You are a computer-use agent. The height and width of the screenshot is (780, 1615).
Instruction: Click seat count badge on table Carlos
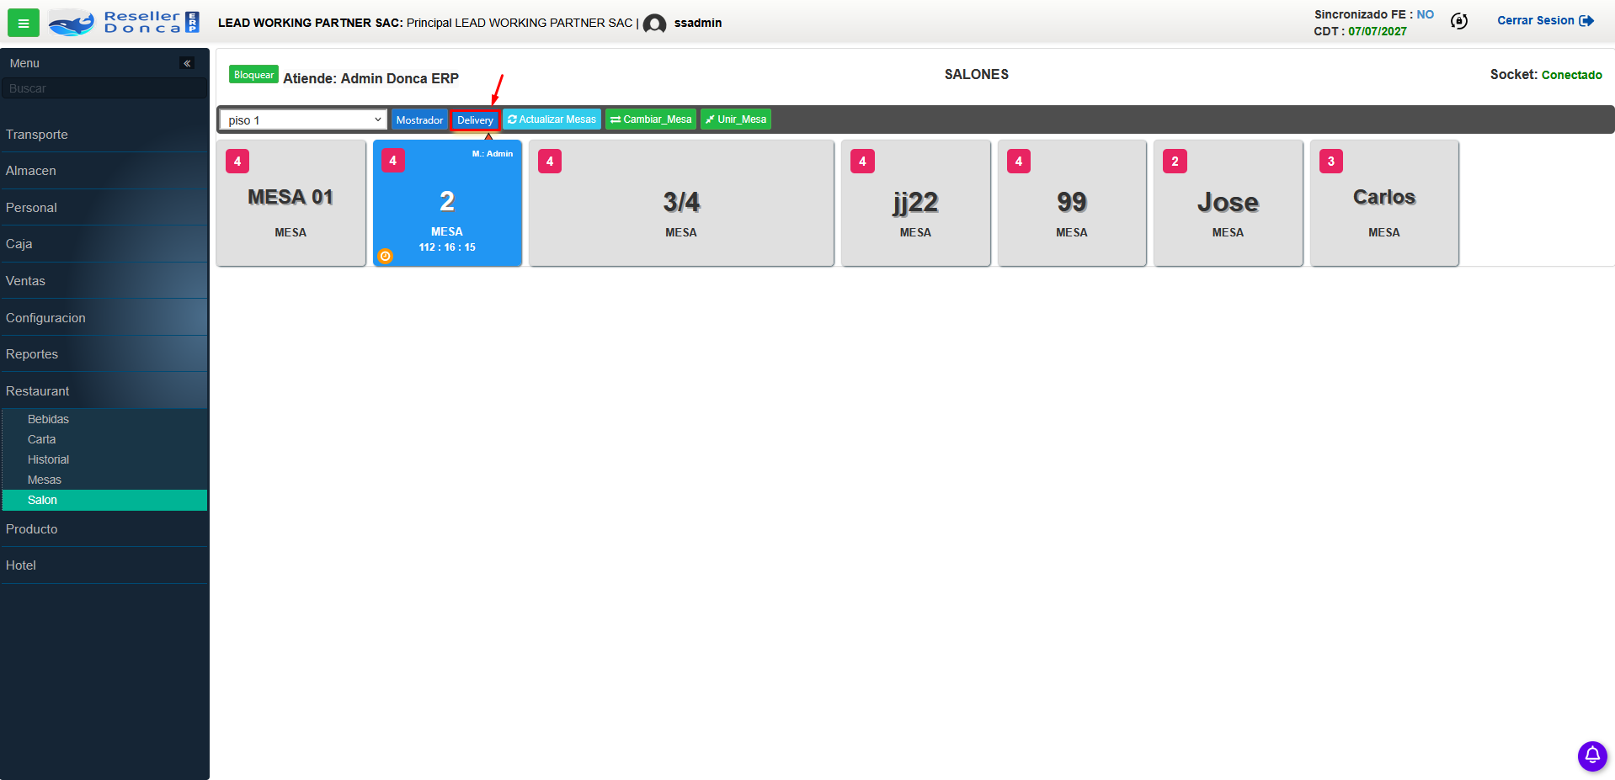point(1331,162)
